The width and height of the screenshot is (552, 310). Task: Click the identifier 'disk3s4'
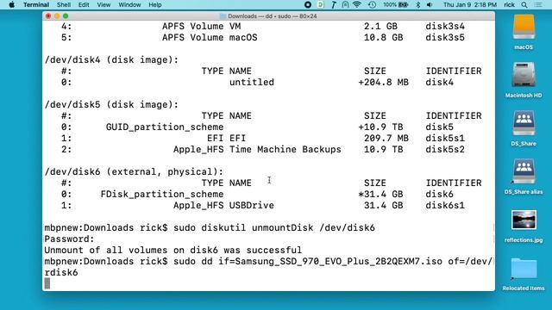pyautogui.click(x=445, y=27)
